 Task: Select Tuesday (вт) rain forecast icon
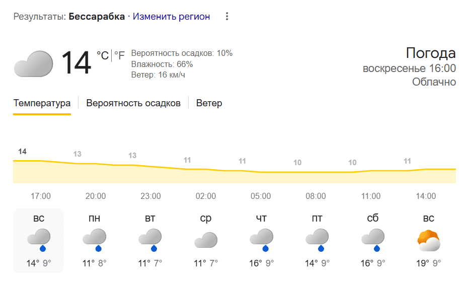click(x=150, y=240)
